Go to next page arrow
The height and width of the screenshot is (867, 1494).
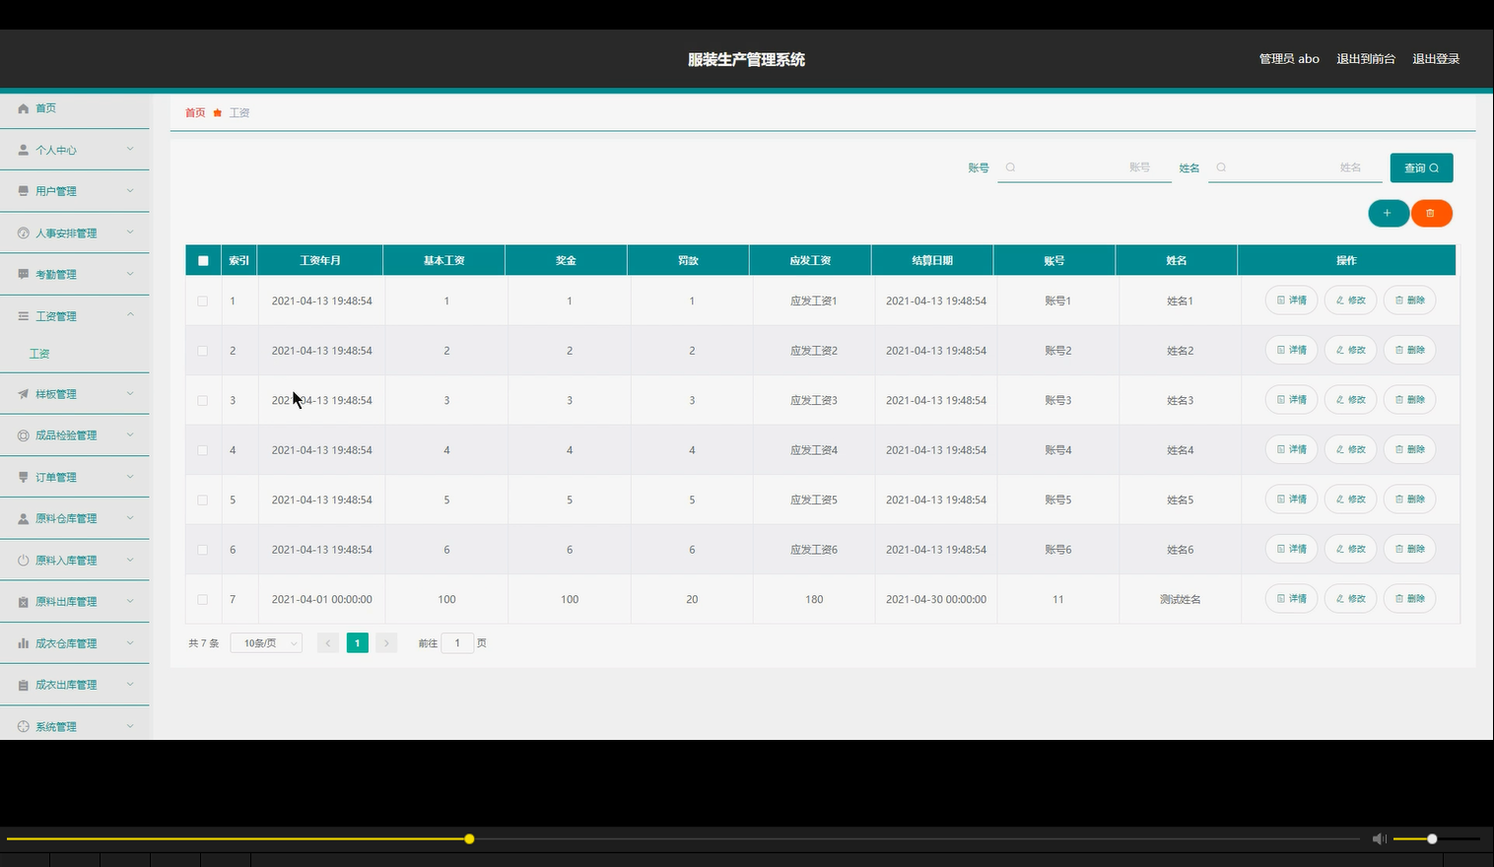pyautogui.click(x=386, y=643)
